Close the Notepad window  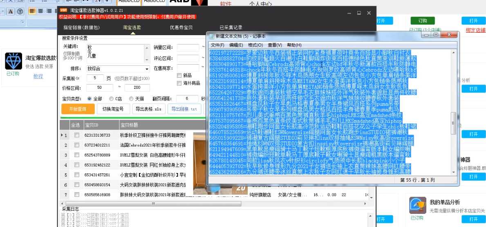[449, 35]
